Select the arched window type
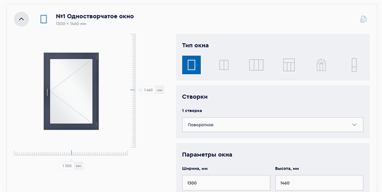 tap(321, 65)
